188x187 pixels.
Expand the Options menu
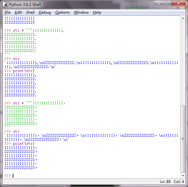[x=62, y=12]
